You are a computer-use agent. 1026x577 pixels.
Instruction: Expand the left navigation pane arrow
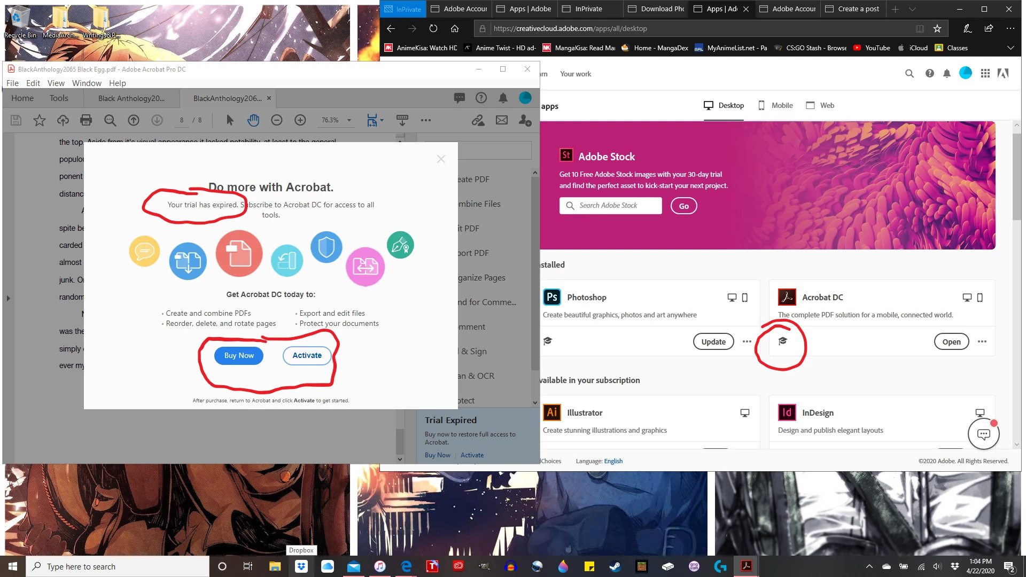(8, 298)
